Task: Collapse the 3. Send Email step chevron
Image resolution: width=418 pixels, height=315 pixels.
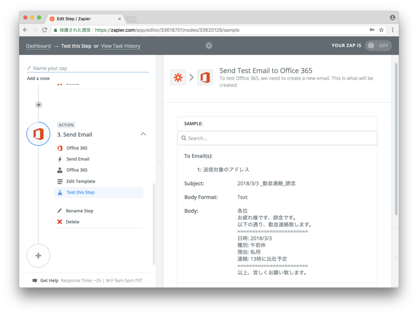Action: tap(143, 134)
